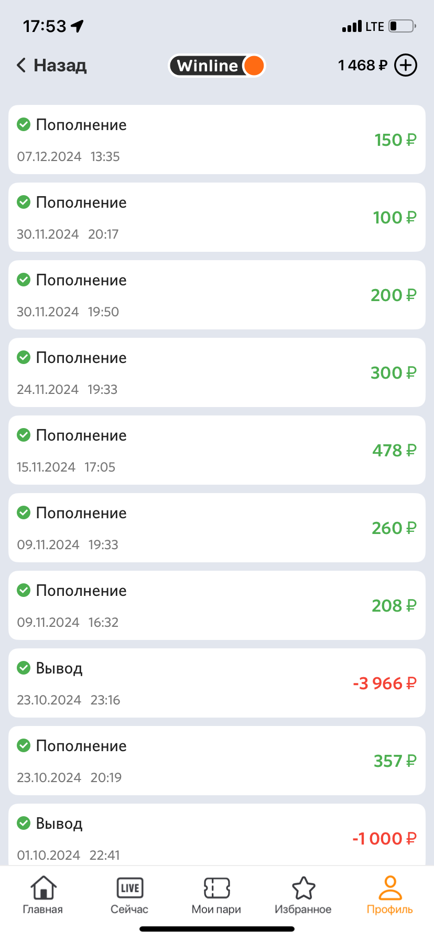Go back using the Назад chevron

[21, 66]
